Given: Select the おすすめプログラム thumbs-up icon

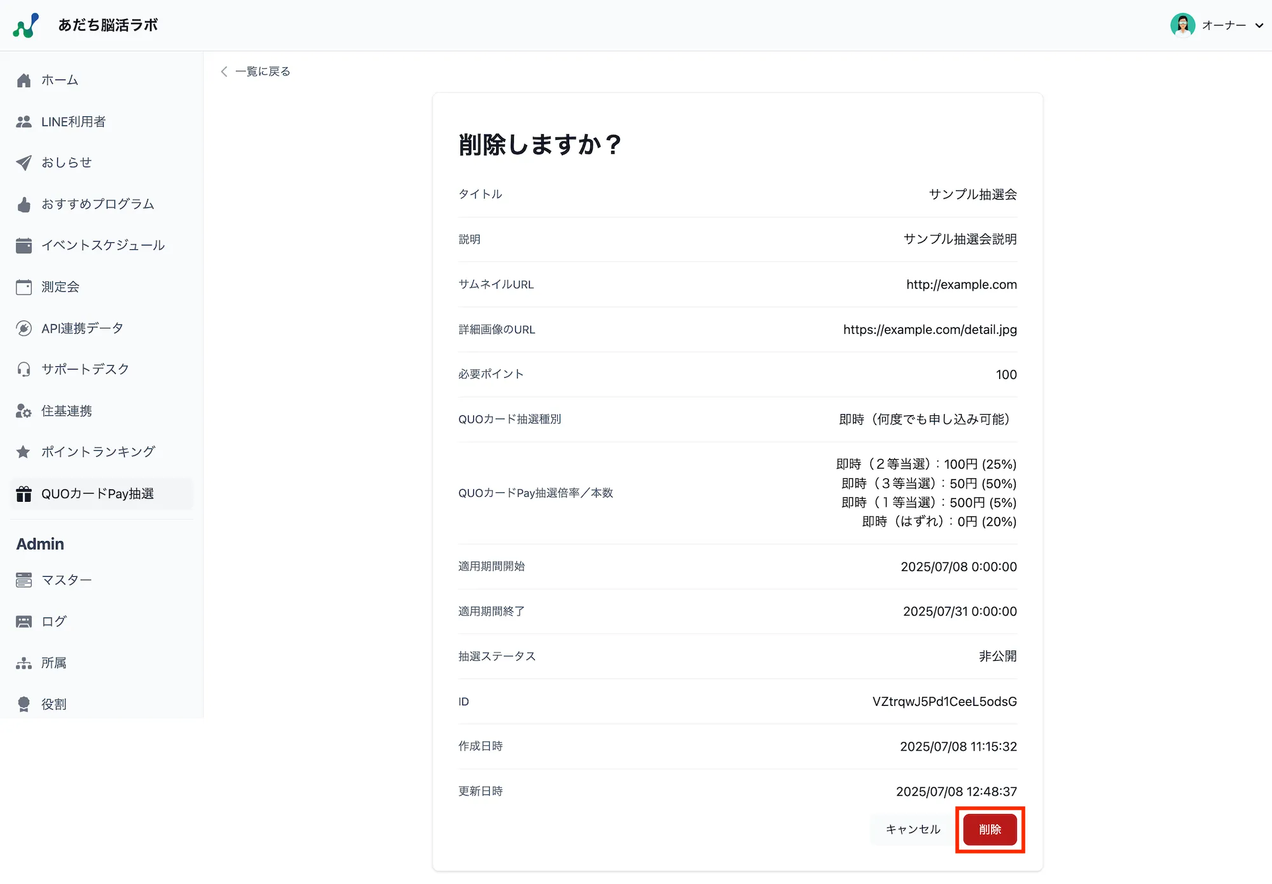Looking at the screenshot, I should pos(24,204).
